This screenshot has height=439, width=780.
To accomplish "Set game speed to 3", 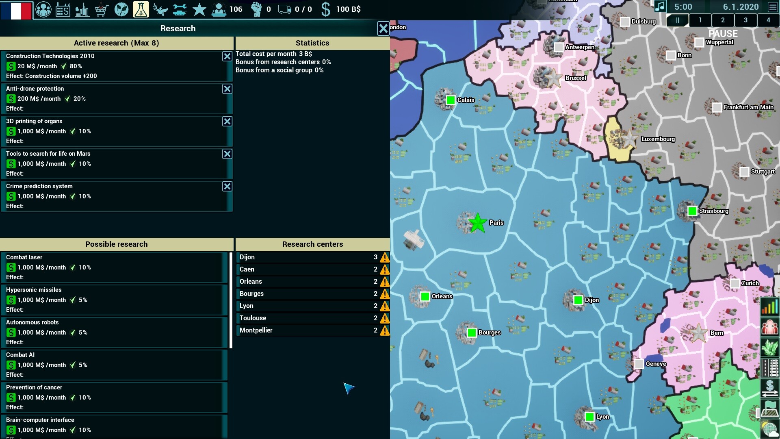I will (x=745, y=20).
